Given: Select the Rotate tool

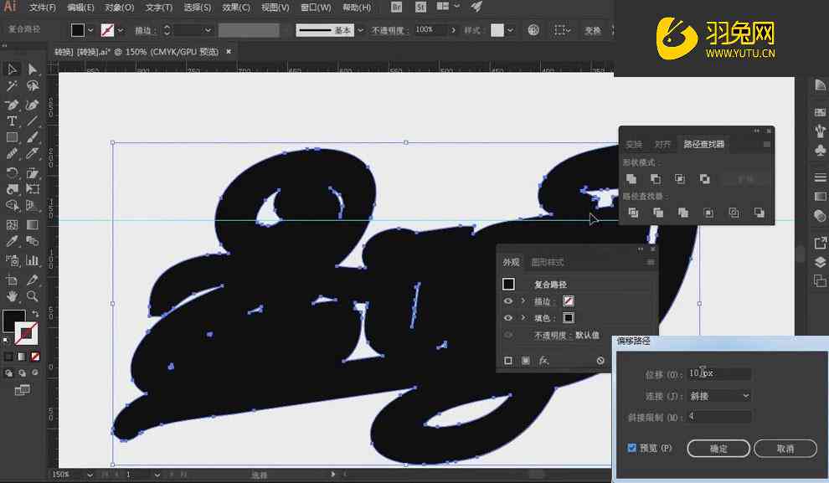Looking at the screenshot, I should click(13, 172).
